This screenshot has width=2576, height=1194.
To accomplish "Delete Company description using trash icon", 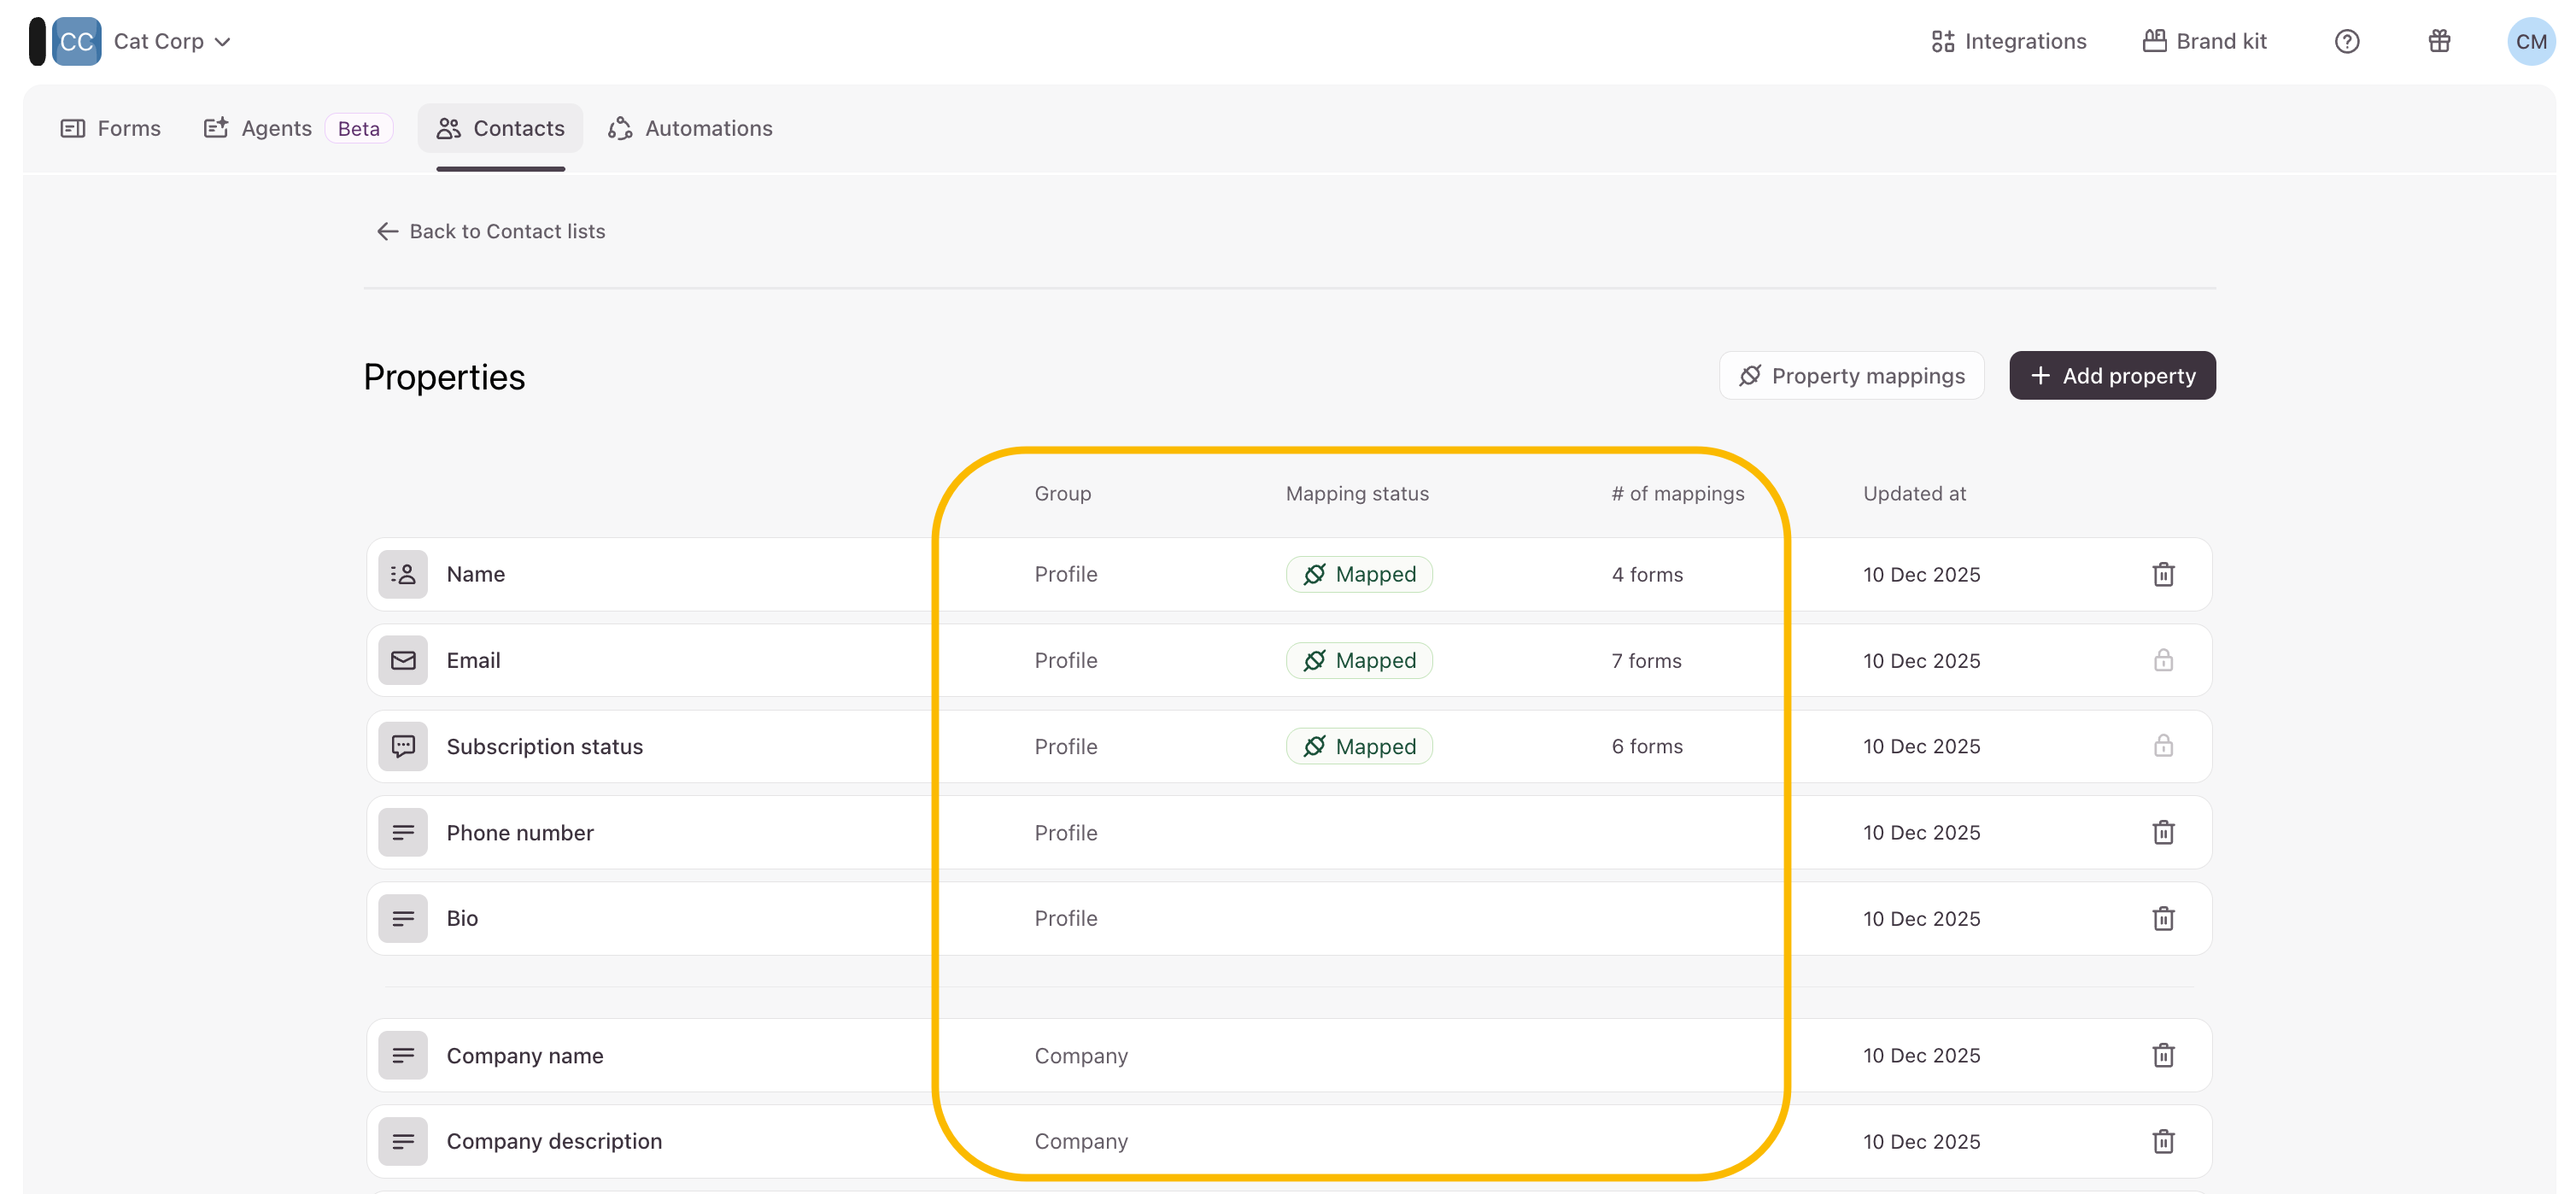I will coord(2162,1141).
